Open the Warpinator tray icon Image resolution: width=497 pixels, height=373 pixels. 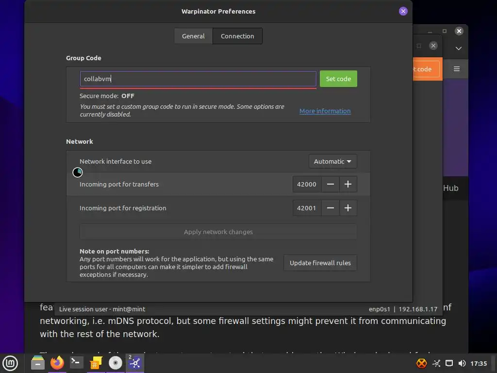click(x=436, y=363)
